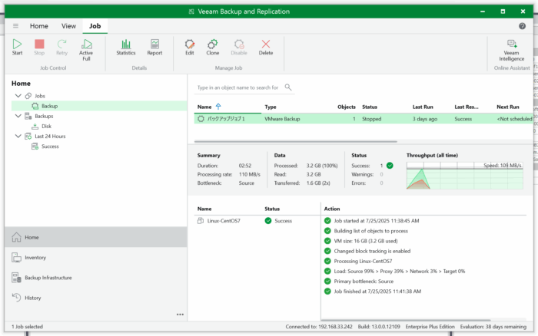Click the Backups node icon in tree

28,116
